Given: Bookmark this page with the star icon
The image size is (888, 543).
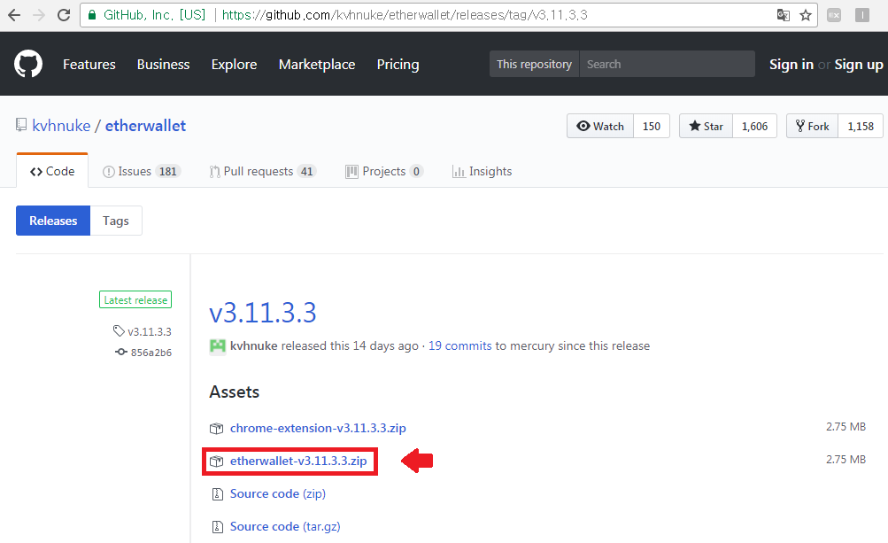Looking at the screenshot, I should (806, 15).
